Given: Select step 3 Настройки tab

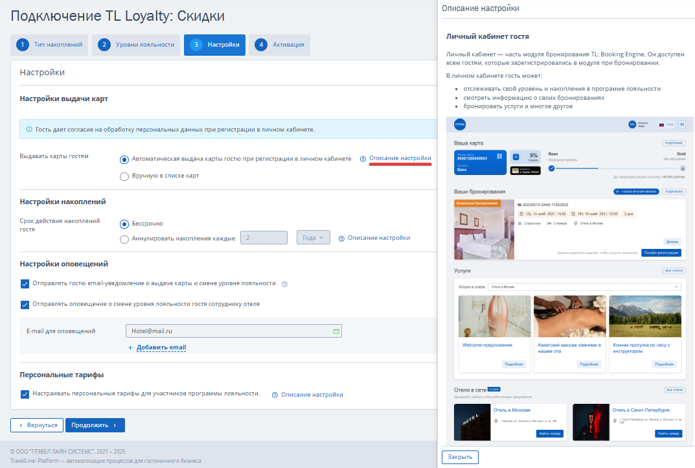Looking at the screenshot, I should (x=214, y=45).
